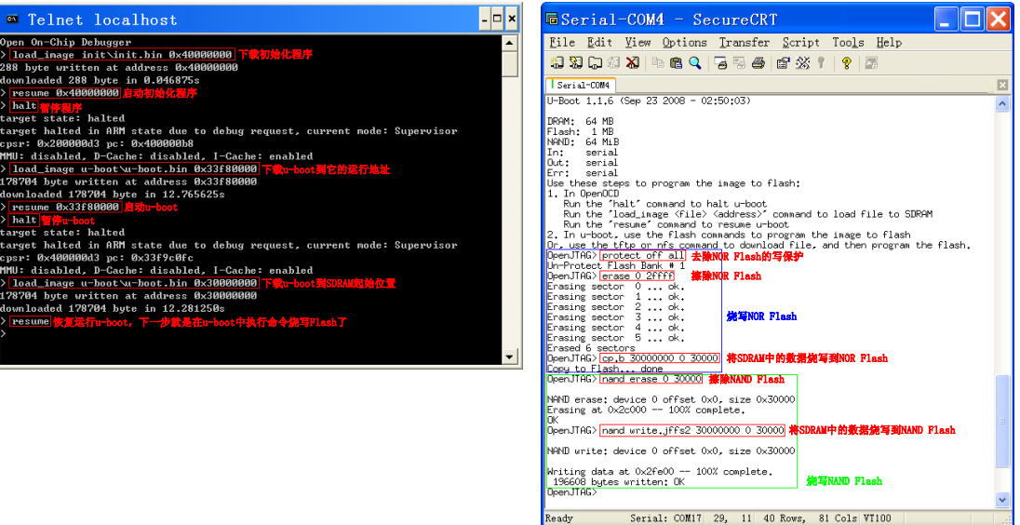This screenshot has width=1020, height=525.
Task: Minimize the Telnet localhost window
Action: coord(485,19)
